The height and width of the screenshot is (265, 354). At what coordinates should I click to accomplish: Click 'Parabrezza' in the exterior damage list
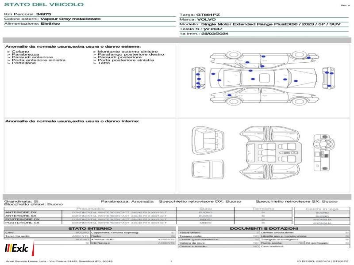point(25,54)
